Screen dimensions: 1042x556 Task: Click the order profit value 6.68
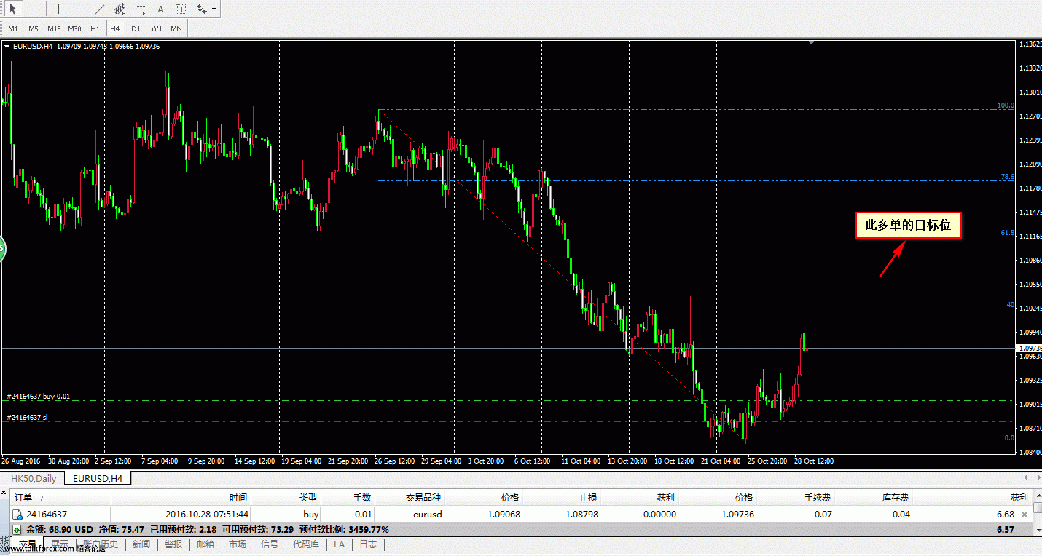[x=1006, y=515]
